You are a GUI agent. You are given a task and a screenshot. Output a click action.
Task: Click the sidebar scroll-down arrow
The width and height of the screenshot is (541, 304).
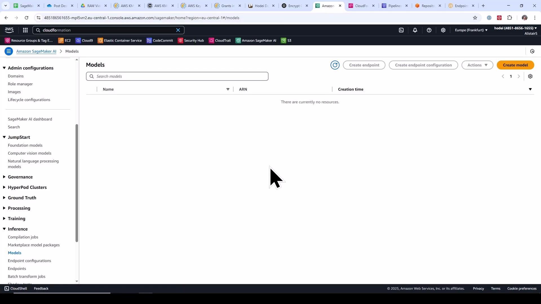click(x=77, y=281)
